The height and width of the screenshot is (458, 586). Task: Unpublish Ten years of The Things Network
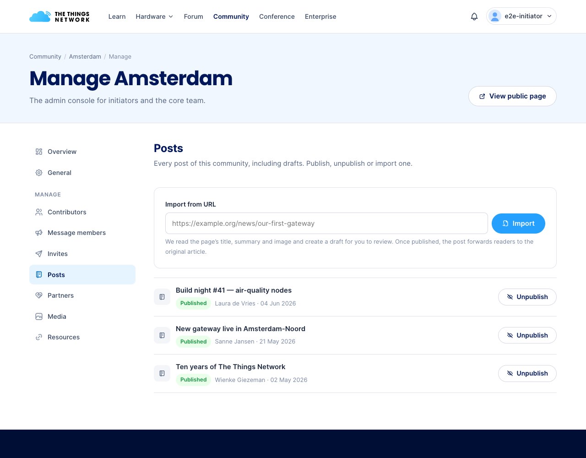pyautogui.click(x=527, y=373)
